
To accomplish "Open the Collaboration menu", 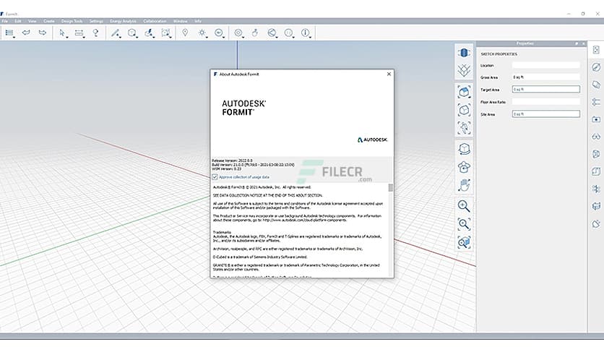I will pyautogui.click(x=155, y=21).
